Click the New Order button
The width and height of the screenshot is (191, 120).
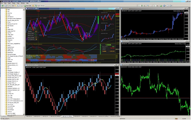click(x=28, y=6)
